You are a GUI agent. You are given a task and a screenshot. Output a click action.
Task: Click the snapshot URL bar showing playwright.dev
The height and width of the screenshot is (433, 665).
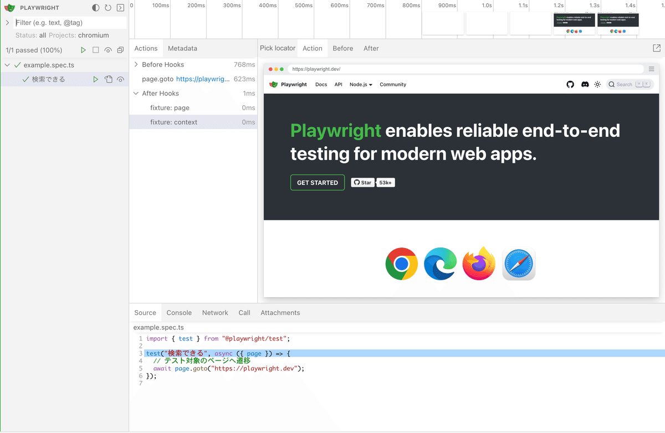pos(465,69)
